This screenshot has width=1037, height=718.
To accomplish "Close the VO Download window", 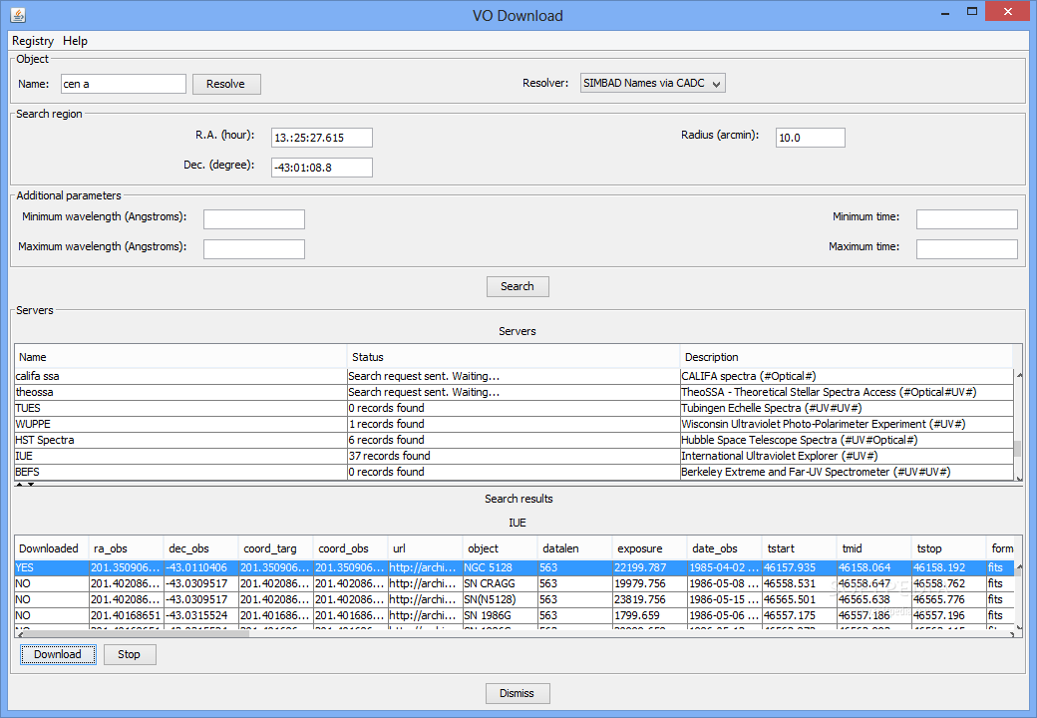I will point(1007,11).
